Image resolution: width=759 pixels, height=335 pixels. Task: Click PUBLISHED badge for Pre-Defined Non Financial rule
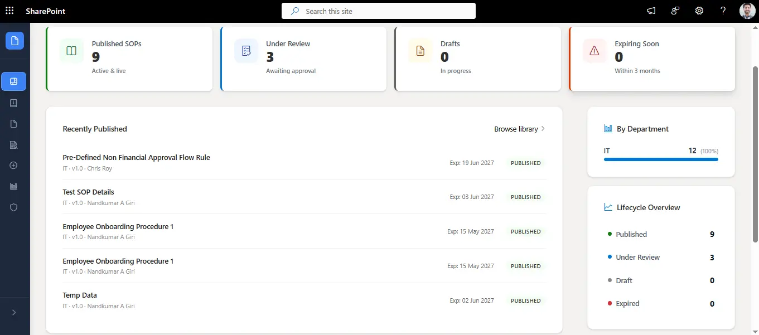[525, 163]
